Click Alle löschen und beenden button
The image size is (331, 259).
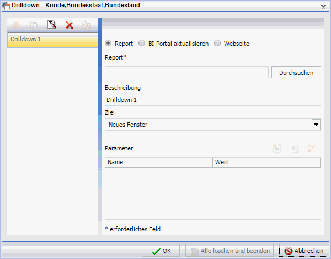[x=229, y=251]
